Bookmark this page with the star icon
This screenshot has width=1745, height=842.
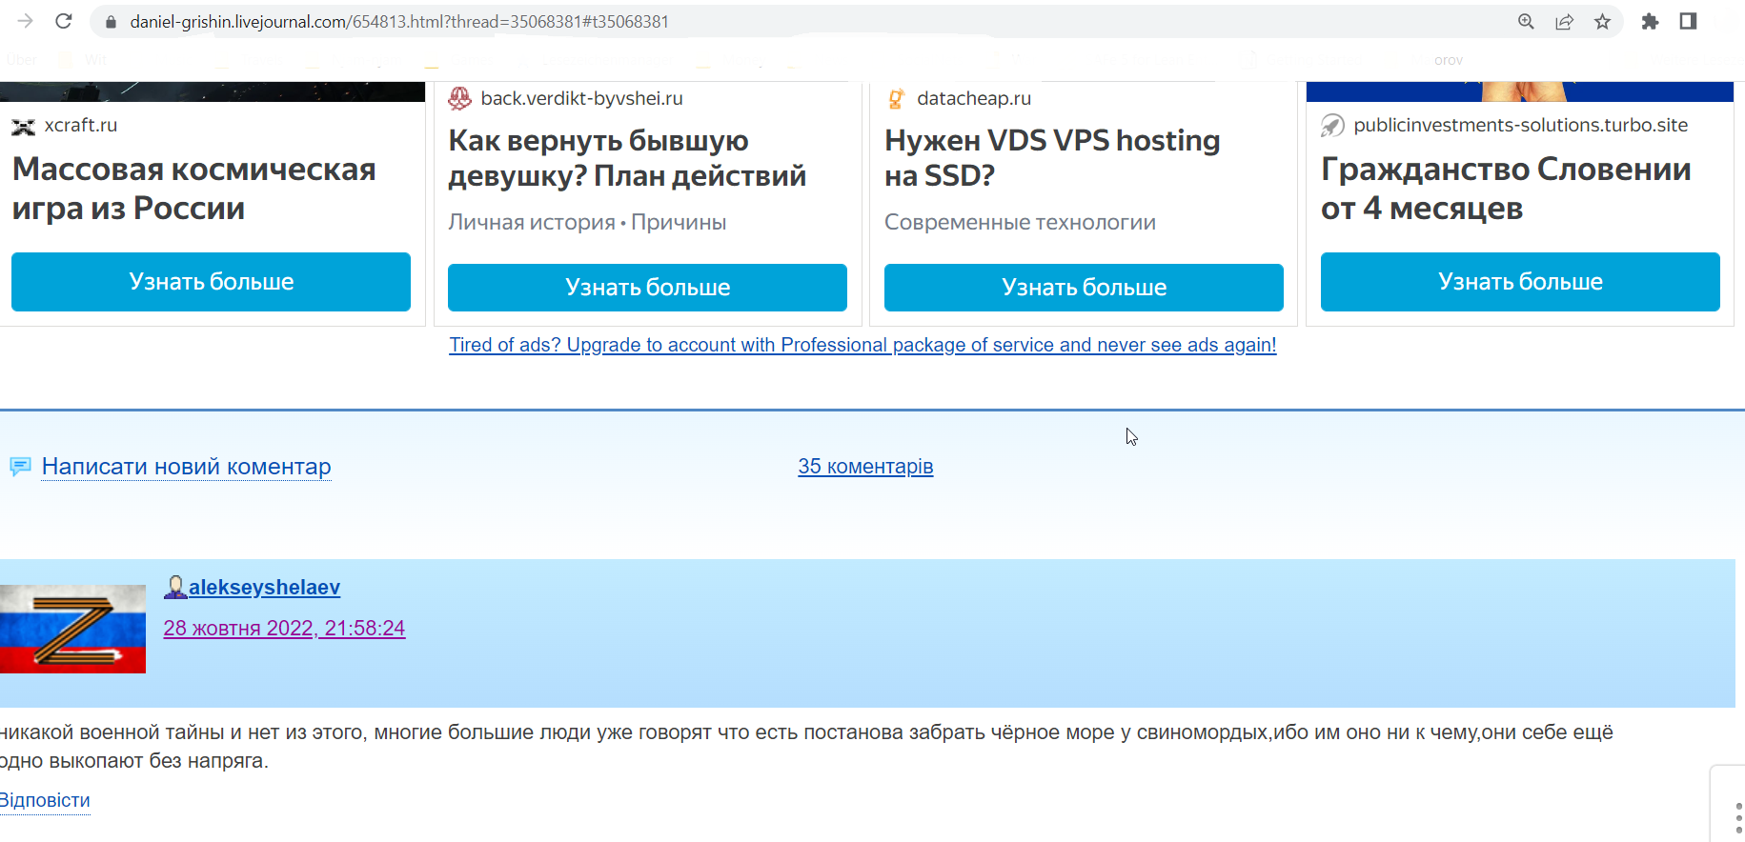[1602, 22]
